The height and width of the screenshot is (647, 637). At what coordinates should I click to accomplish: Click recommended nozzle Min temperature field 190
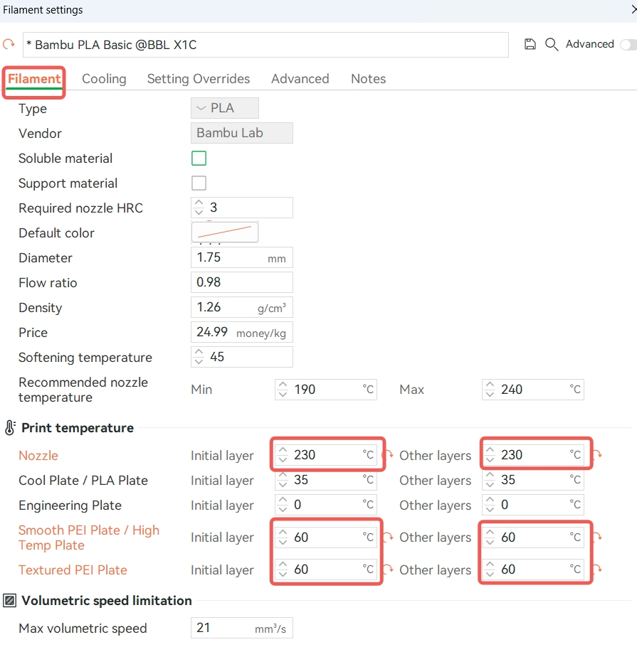click(x=325, y=390)
